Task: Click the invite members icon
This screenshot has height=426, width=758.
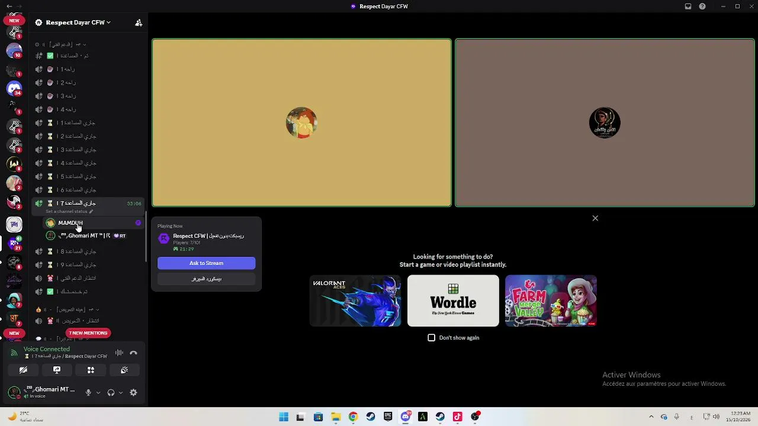Action: coord(139,22)
